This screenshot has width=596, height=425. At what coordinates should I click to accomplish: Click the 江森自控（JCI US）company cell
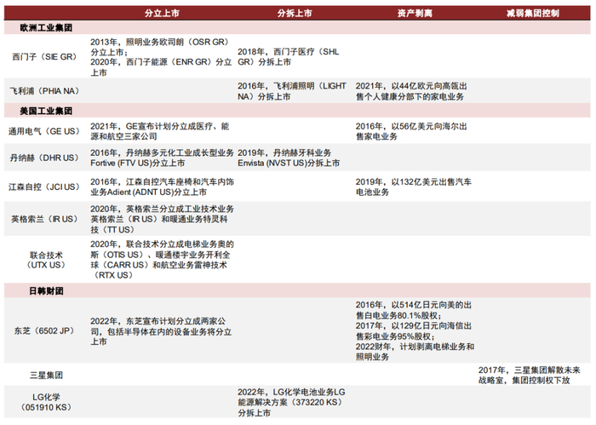click(44, 187)
